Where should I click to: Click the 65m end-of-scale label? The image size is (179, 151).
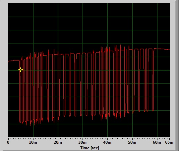coord(169,142)
